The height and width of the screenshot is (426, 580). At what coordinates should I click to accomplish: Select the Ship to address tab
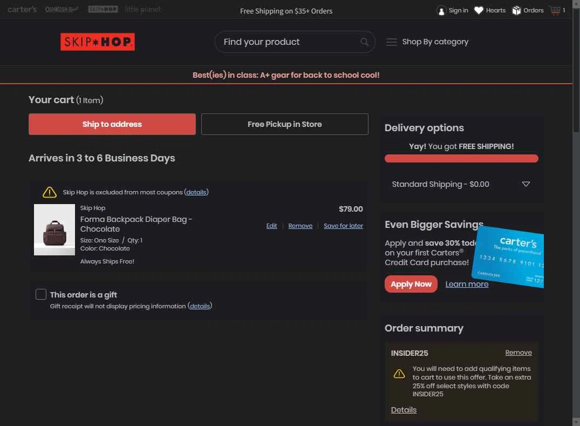(112, 124)
